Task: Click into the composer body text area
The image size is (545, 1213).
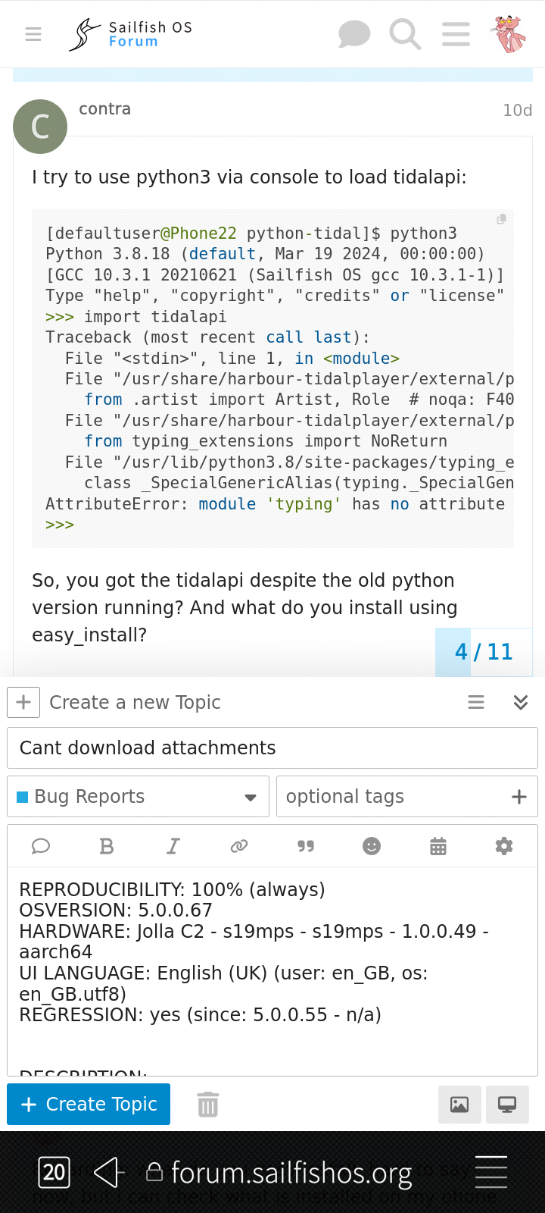Action: pyautogui.click(x=272, y=970)
